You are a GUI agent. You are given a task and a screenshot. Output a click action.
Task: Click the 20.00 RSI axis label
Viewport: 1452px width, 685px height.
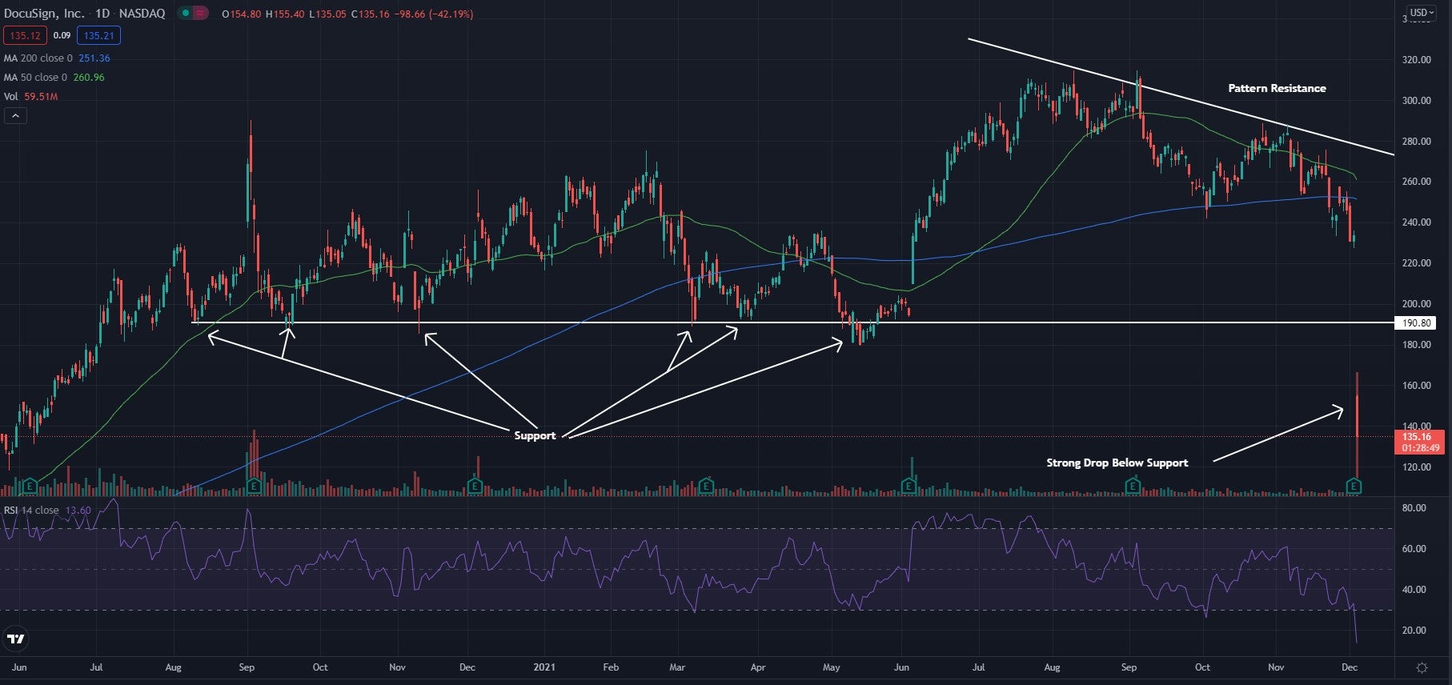coord(1414,631)
